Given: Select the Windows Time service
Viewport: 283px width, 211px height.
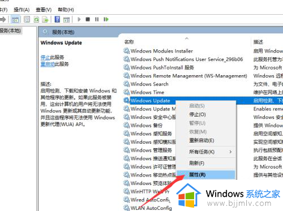Looking at the screenshot, I should (147, 92).
